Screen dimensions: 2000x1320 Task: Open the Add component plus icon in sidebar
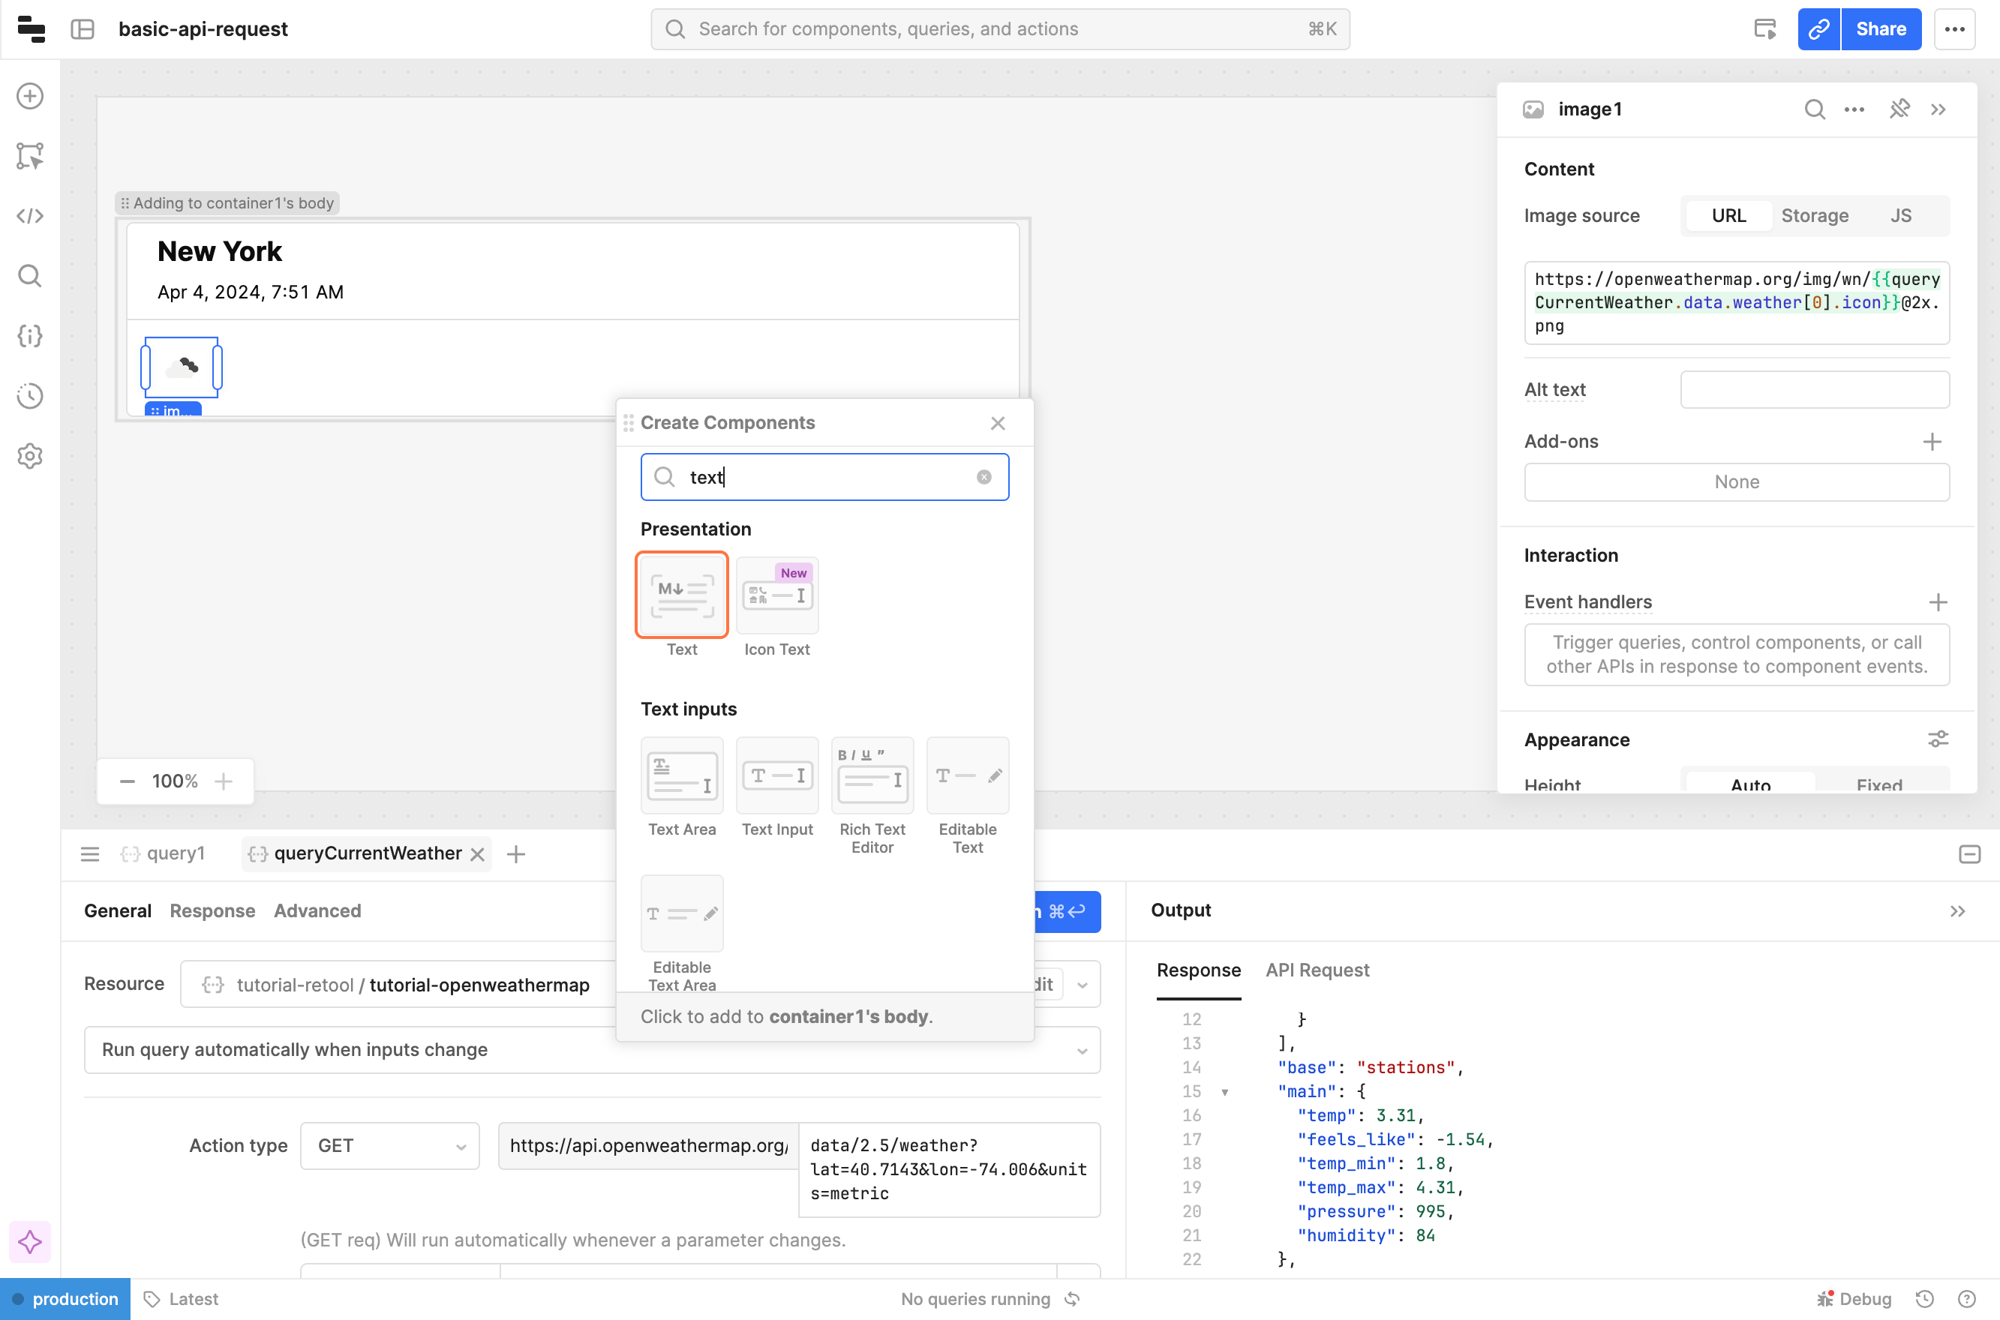tap(30, 96)
